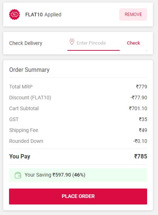
Task: Remove the FLAT10 coupon
Action: tap(133, 15)
